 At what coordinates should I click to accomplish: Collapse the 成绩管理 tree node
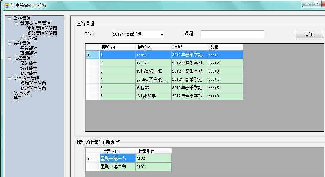10,59
